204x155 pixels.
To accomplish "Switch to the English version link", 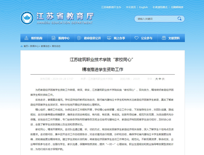I will click(x=143, y=7).
